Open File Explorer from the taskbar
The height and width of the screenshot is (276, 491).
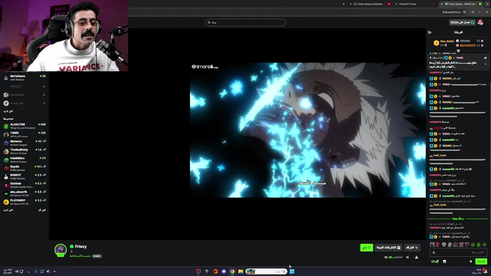pos(241,271)
